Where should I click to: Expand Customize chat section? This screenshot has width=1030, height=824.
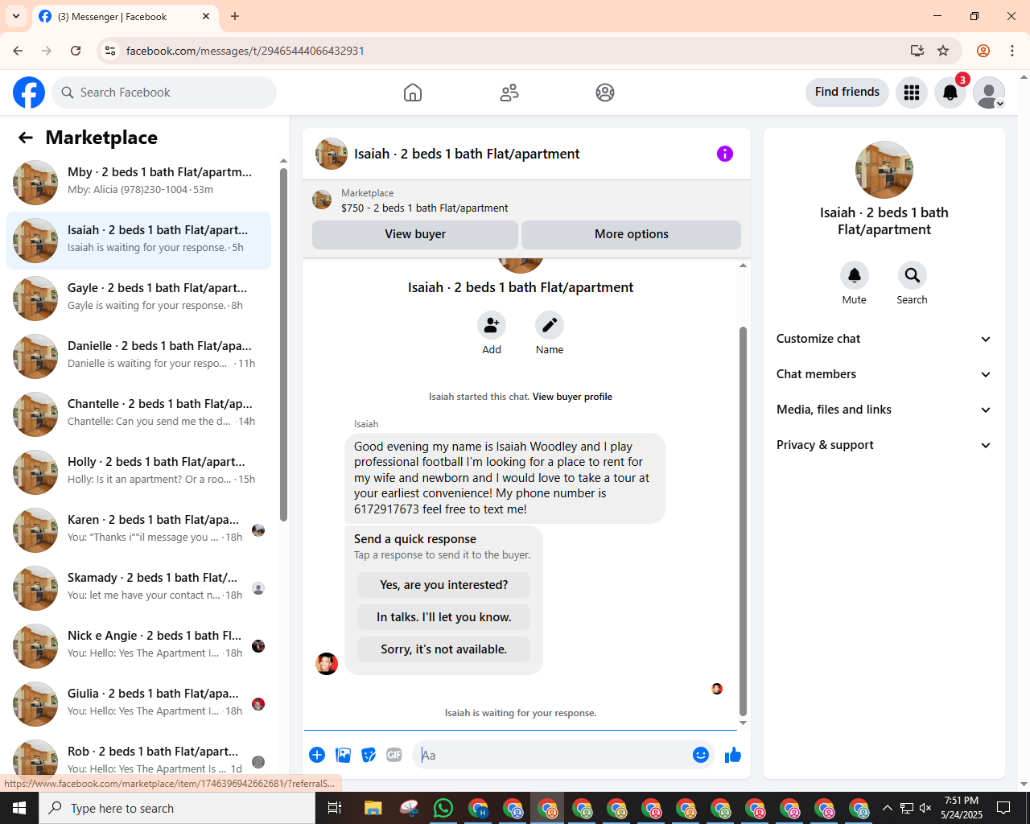tap(884, 339)
